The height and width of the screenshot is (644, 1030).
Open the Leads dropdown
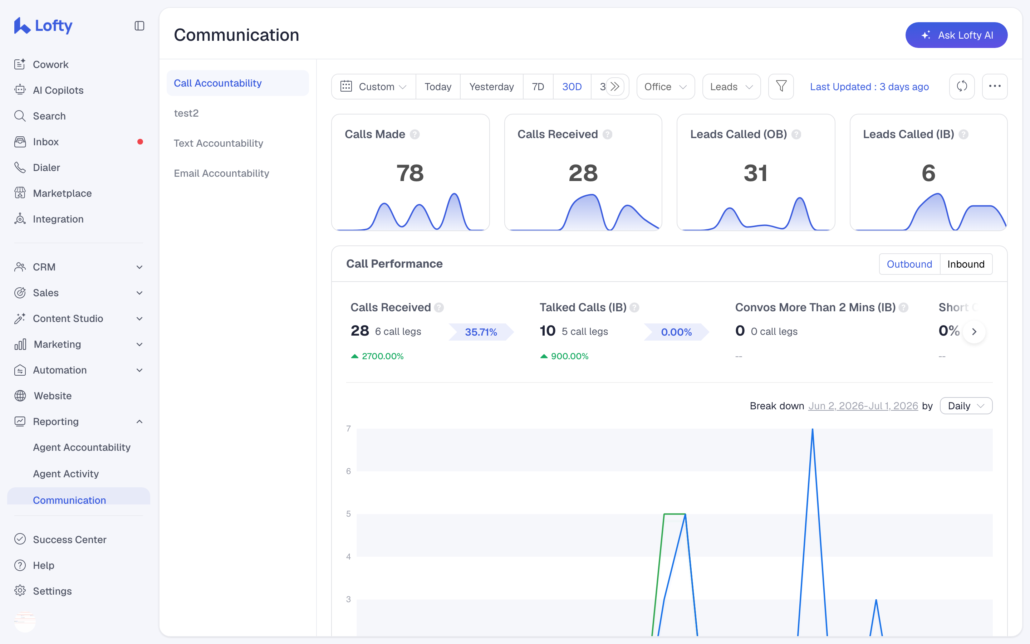pos(731,87)
